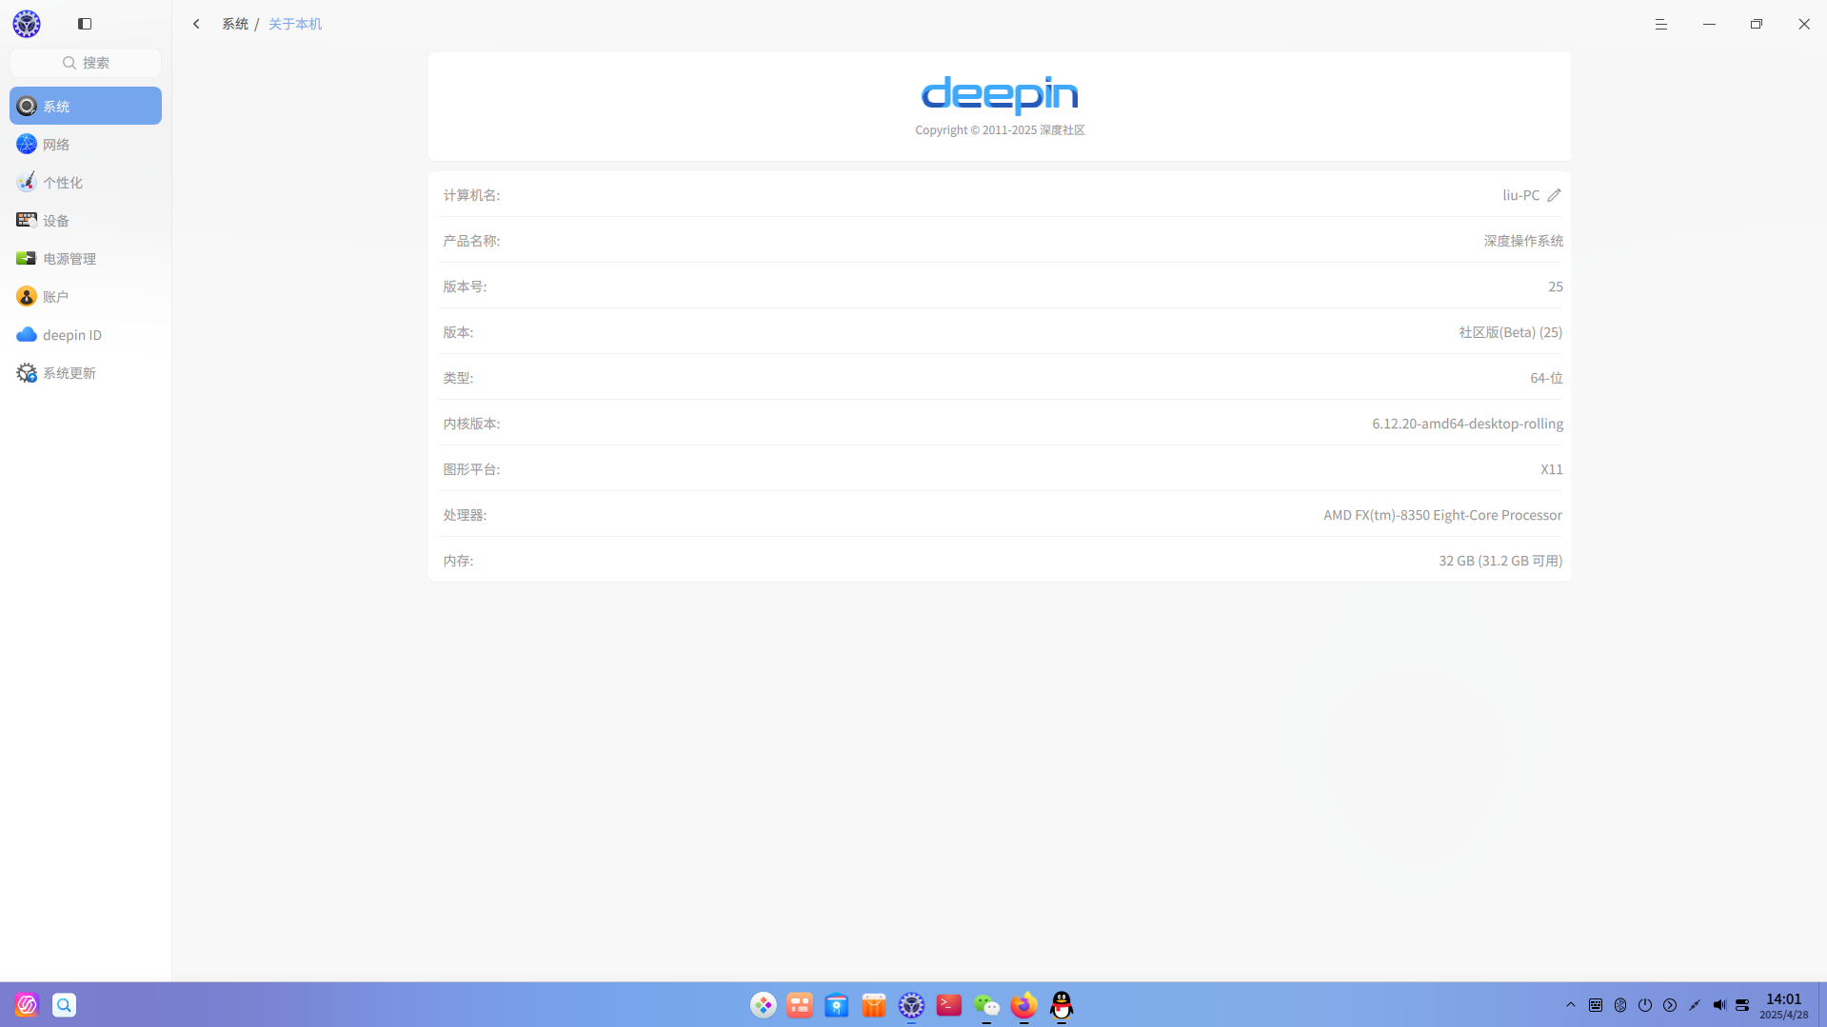Viewport: 1827px width, 1027px height.
Task: Open the file manager dock icon
Action: pyautogui.click(x=837, y=1005)
